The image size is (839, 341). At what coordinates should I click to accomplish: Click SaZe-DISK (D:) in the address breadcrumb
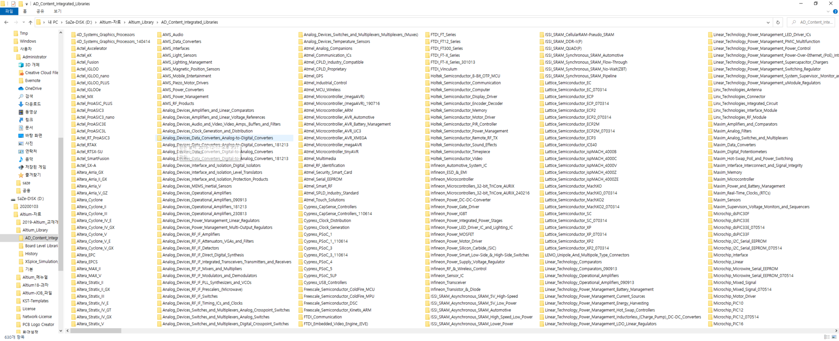pyautogui.click(x=79, y=22)
